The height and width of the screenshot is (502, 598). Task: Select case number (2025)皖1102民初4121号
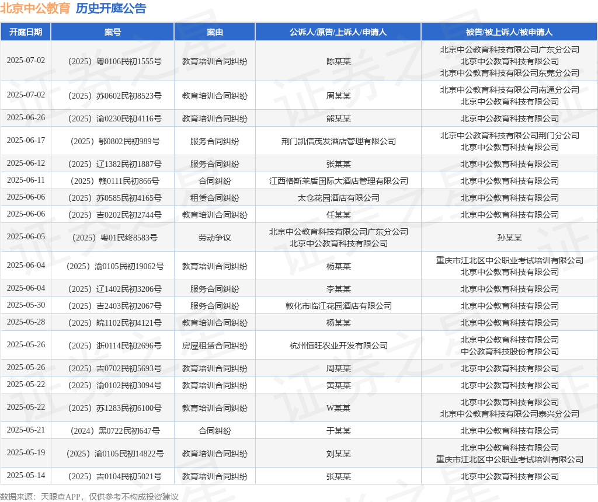pyautogui.click(x=115, y=323)
